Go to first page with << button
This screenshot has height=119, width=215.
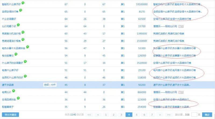(x=89, y=115)
